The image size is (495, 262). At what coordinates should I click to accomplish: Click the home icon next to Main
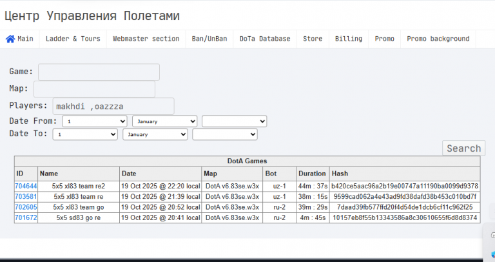10,39
